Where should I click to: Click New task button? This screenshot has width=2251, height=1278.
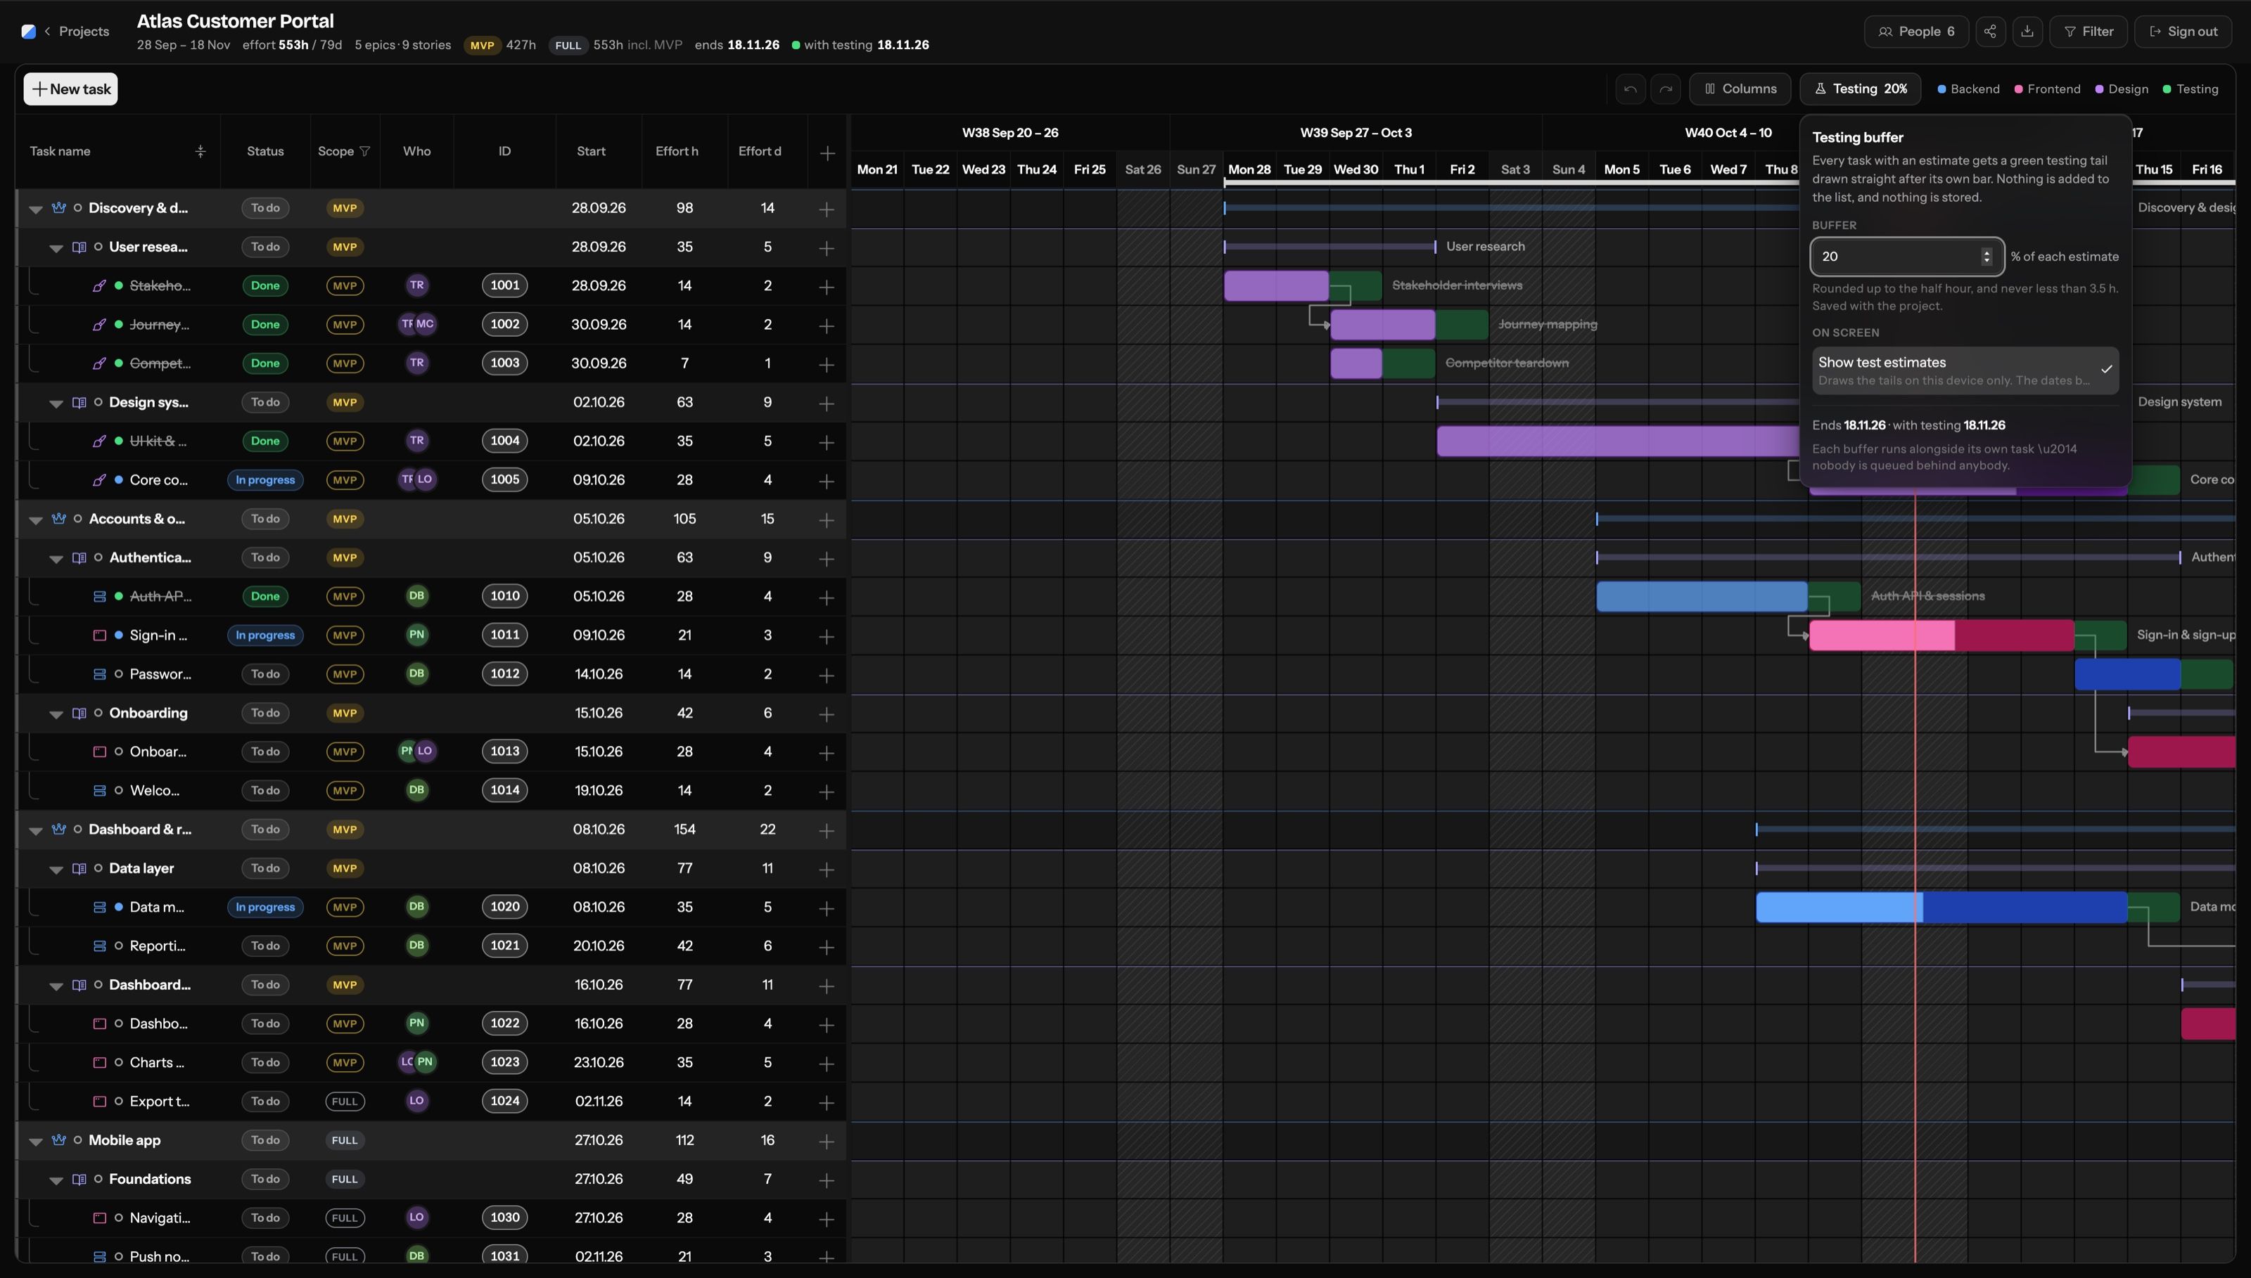click(70, 89)
